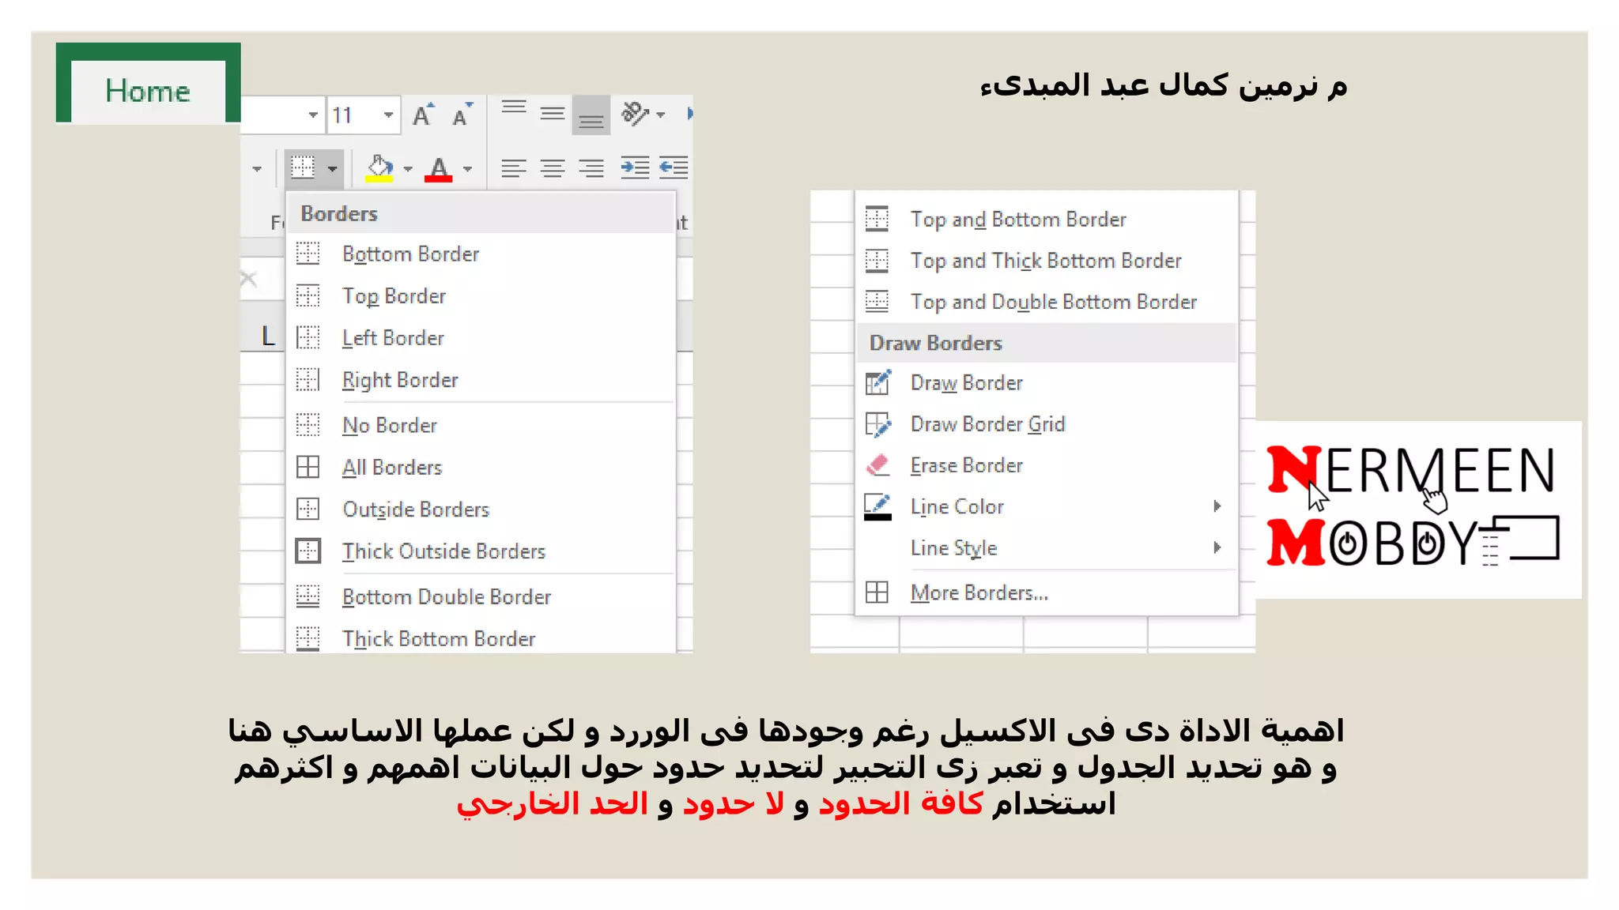Open Line Style submenu
Image resolution: width=1619 pixels, height=910 pixels.
click(x=1047, y=547)
